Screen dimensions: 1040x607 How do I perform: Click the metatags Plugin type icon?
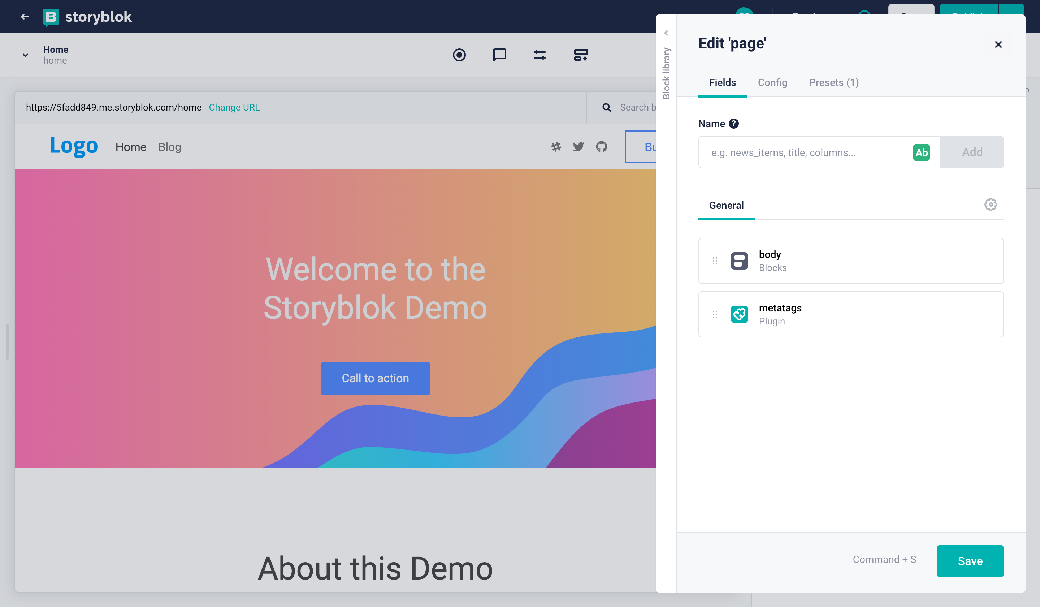click(739, 315)
